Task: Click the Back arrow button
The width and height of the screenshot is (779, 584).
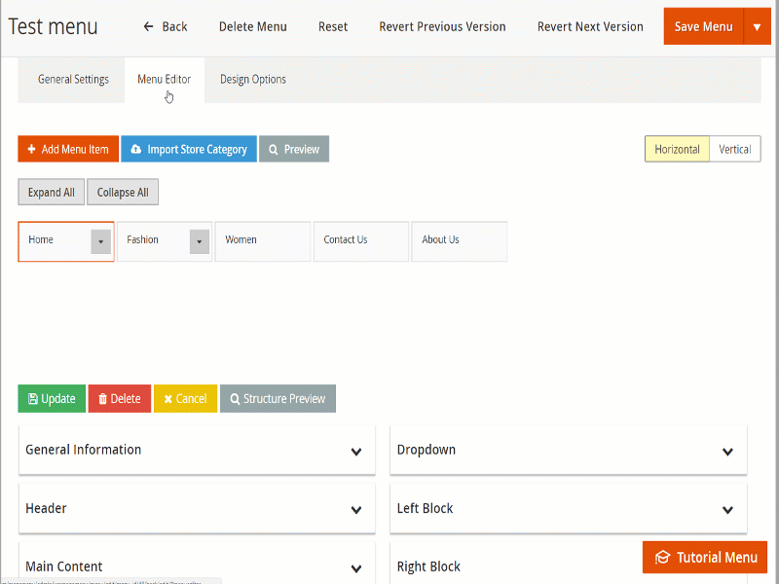Action: click(165, 26)
